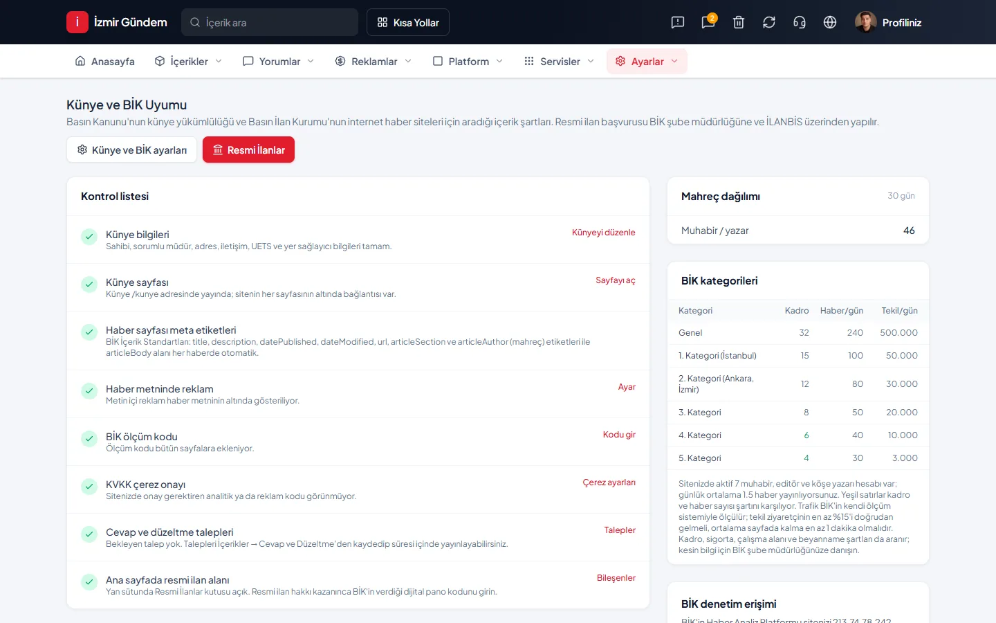Focus the İçerik ara search field
996x623 pixels.
tap(270, 22)
